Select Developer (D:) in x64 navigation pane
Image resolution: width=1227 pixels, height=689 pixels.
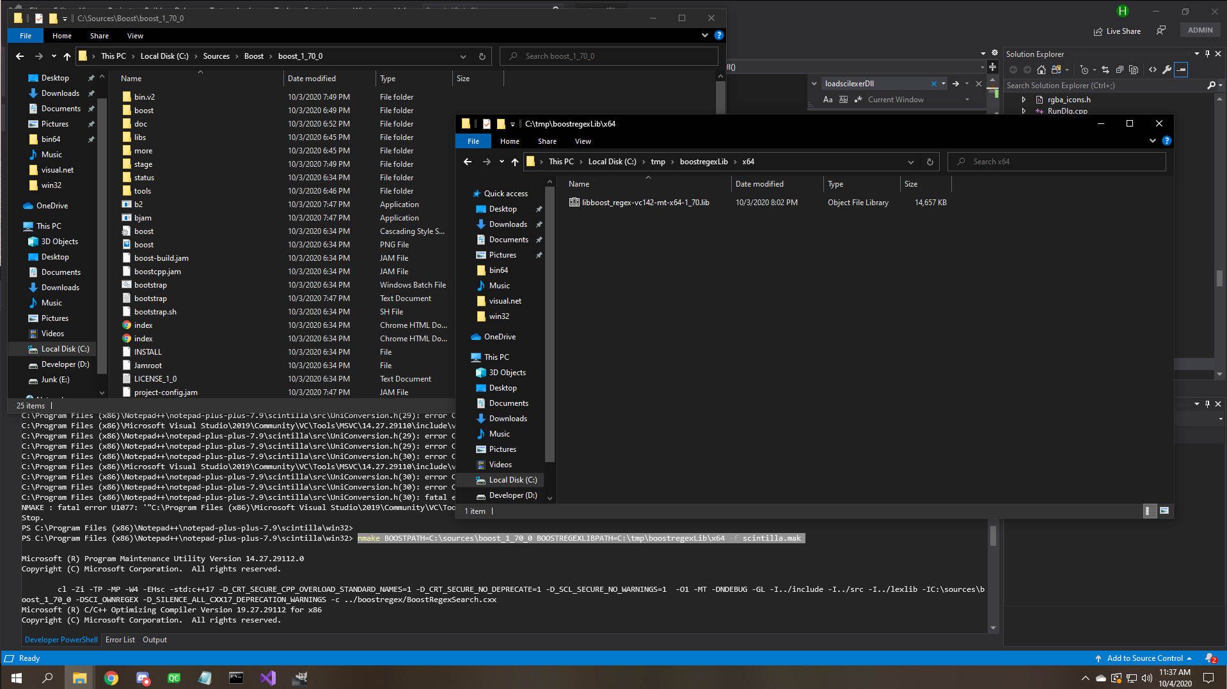pos(512,495)
